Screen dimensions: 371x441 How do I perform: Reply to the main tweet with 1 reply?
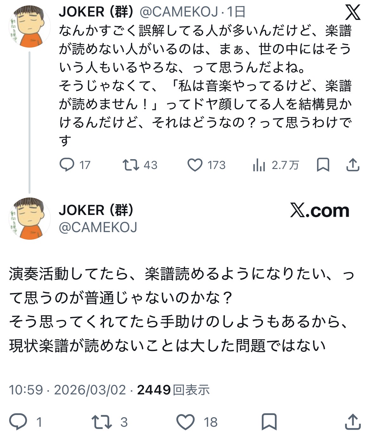pos(18,422)
